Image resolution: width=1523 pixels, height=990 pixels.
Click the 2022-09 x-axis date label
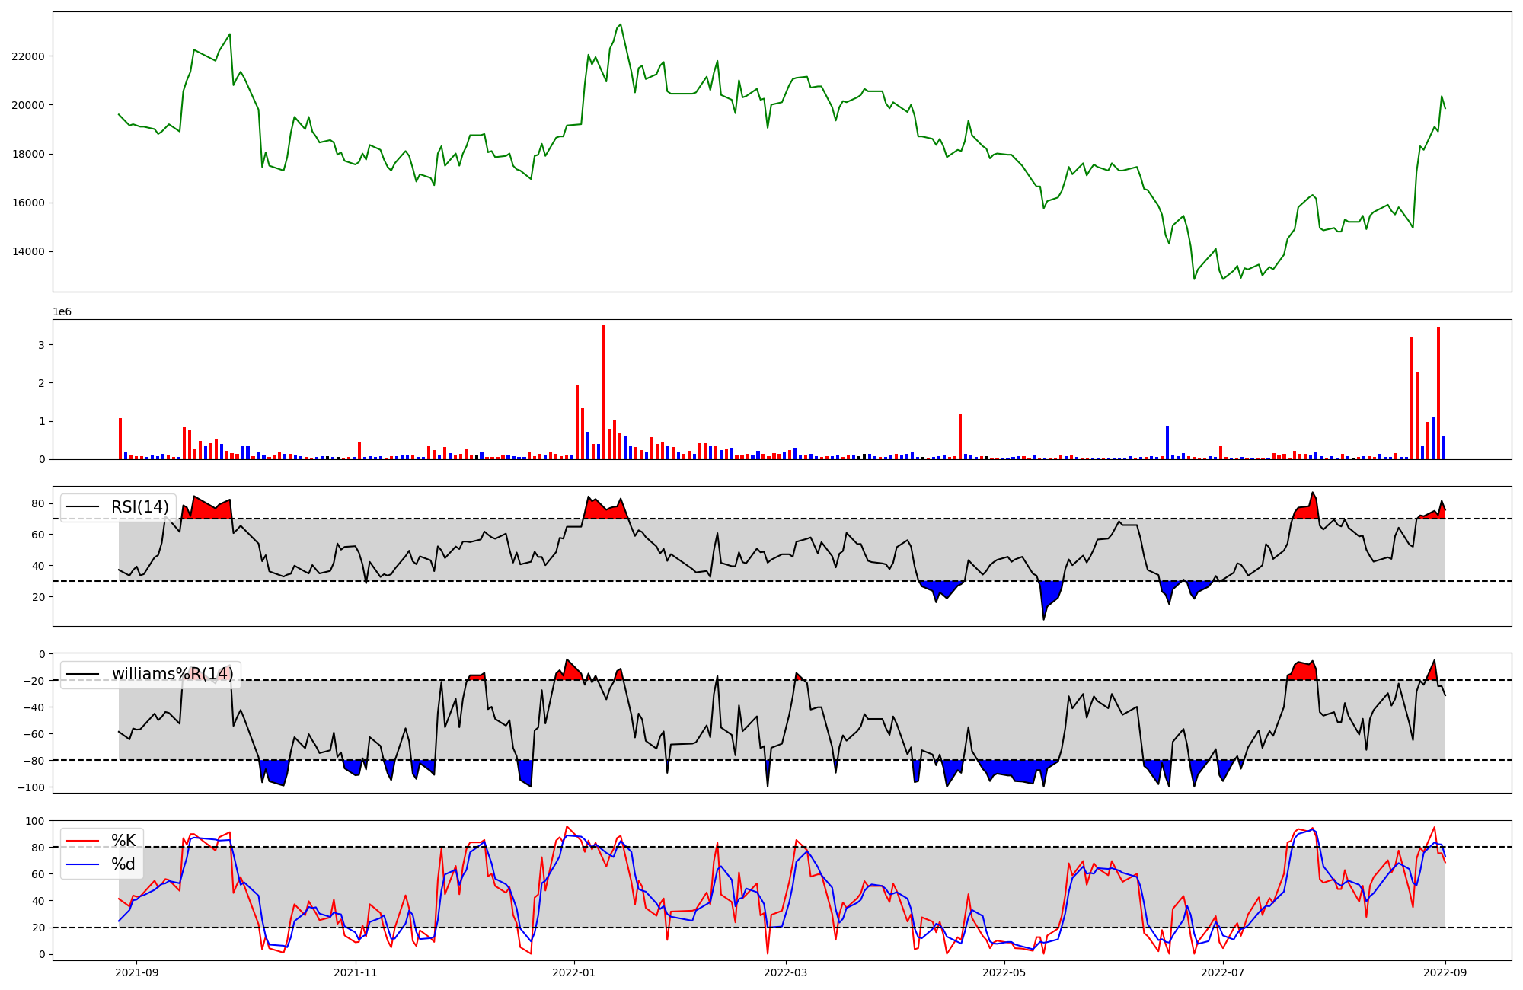tap(1445, 972)
